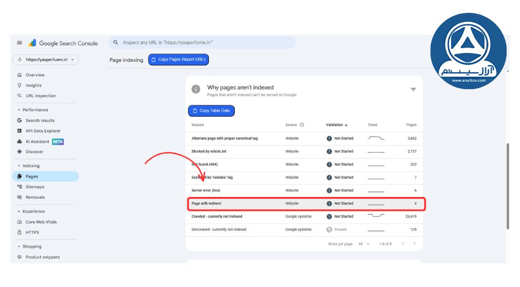Click the Source help question mark icon
Image resolution: width=520 pixels, height=287 pixels.
(x=302, y=125)
